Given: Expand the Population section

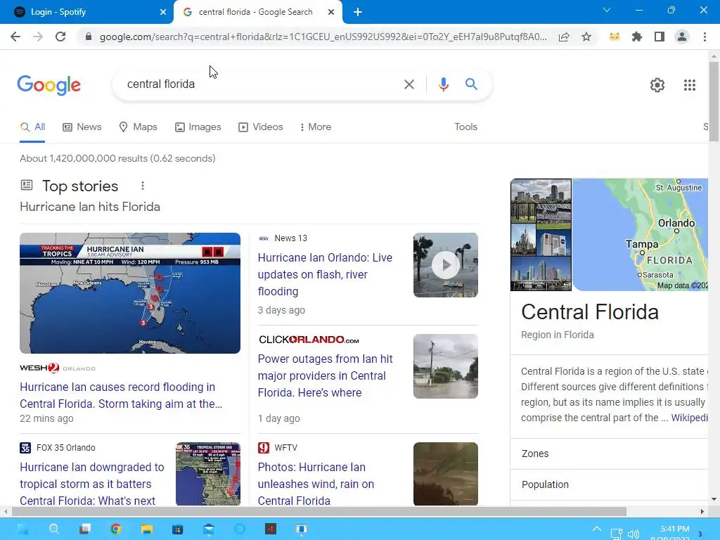Looking at the screenshot, I should tap(610, 484).
